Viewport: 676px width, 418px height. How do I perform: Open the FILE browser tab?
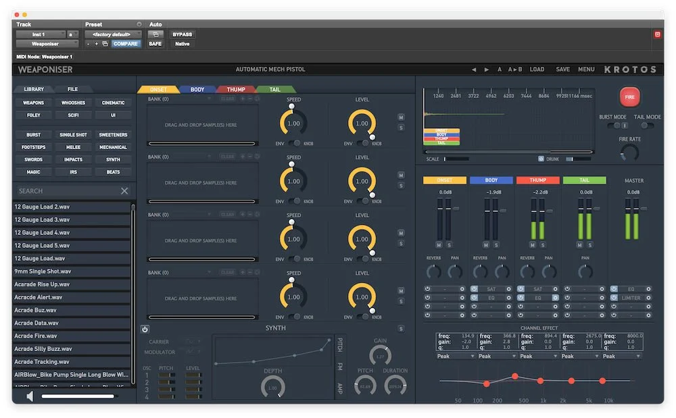[72, 89]
